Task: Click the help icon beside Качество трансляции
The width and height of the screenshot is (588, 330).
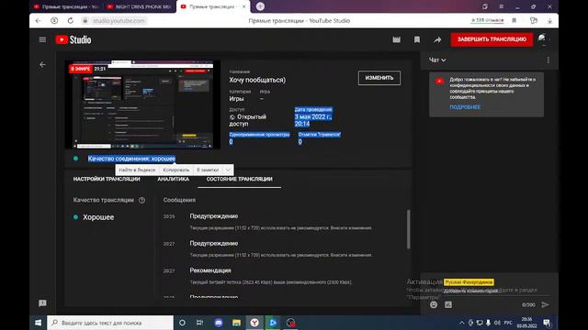Action: tap(141, 200)
